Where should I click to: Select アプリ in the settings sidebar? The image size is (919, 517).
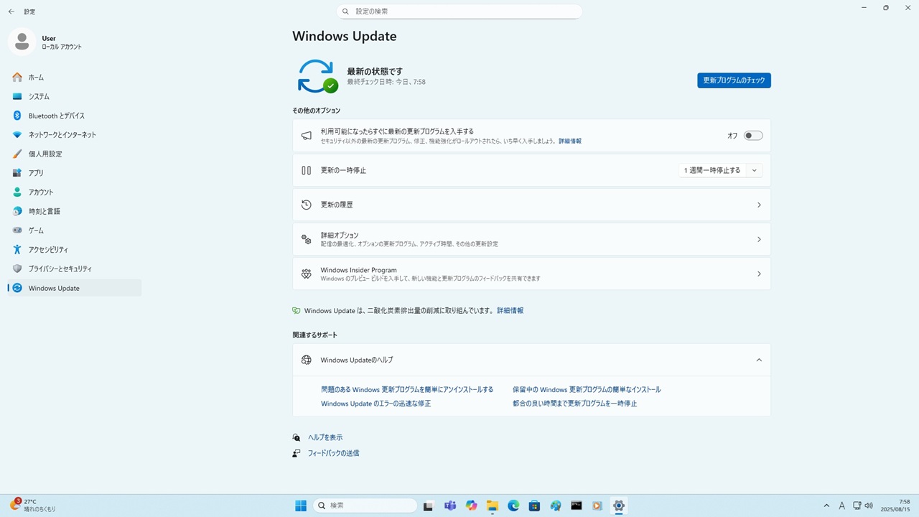pos(75,173)
